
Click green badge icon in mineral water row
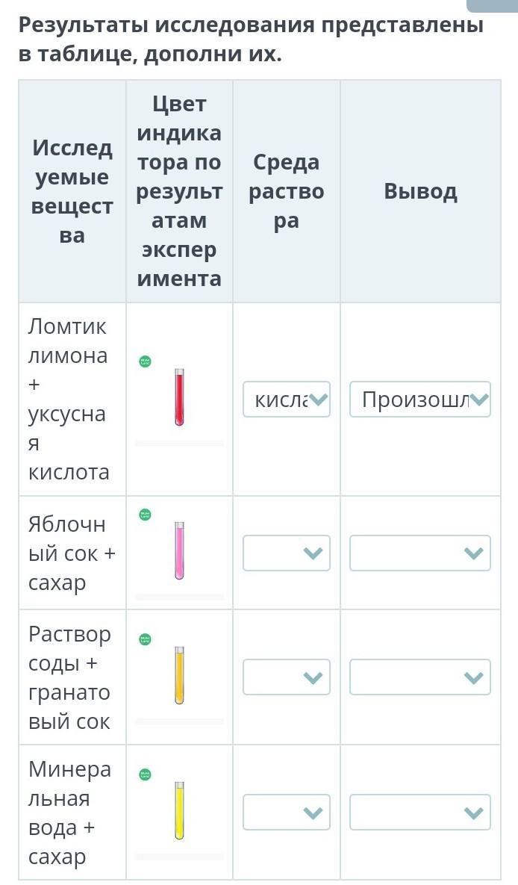point(146,774)
